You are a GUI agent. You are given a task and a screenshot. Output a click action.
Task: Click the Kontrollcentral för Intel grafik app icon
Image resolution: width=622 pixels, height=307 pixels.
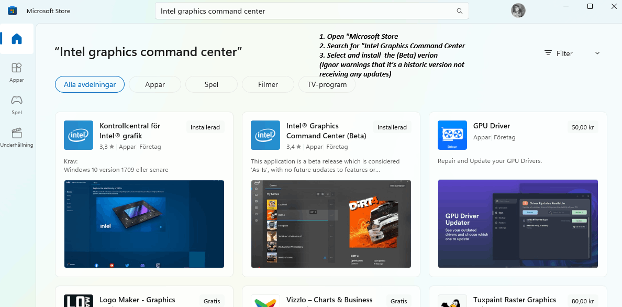79,135
